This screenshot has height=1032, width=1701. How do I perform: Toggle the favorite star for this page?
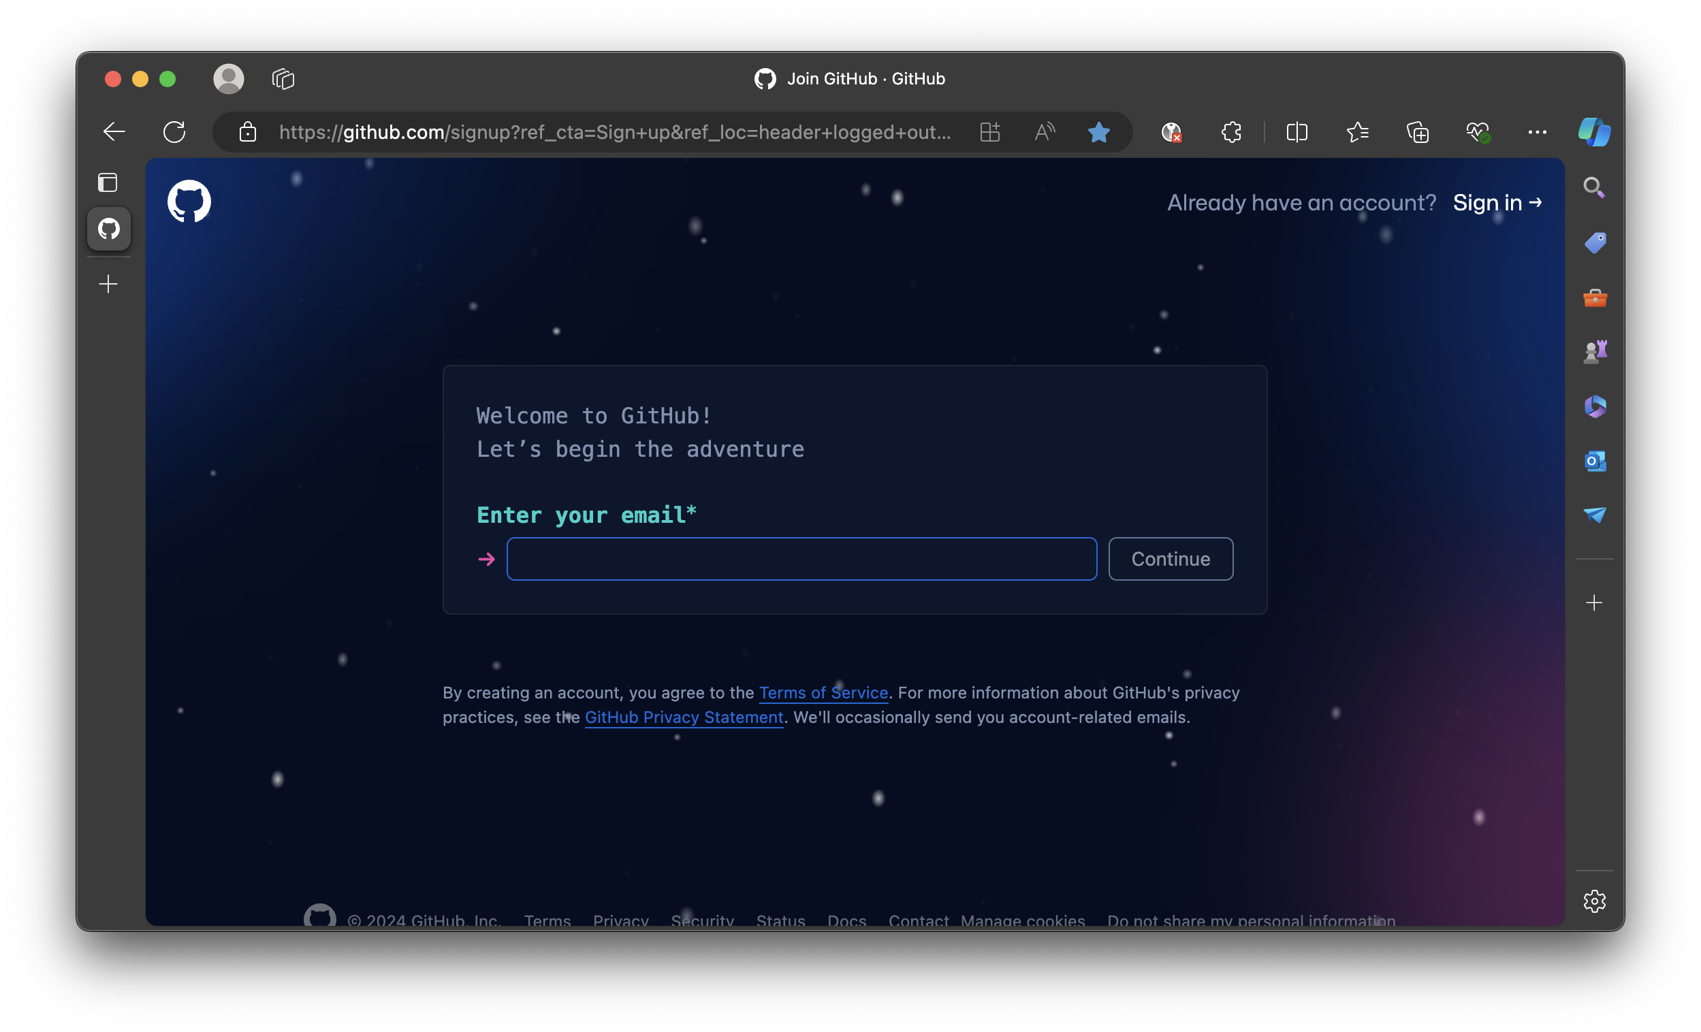(1098, 132)
